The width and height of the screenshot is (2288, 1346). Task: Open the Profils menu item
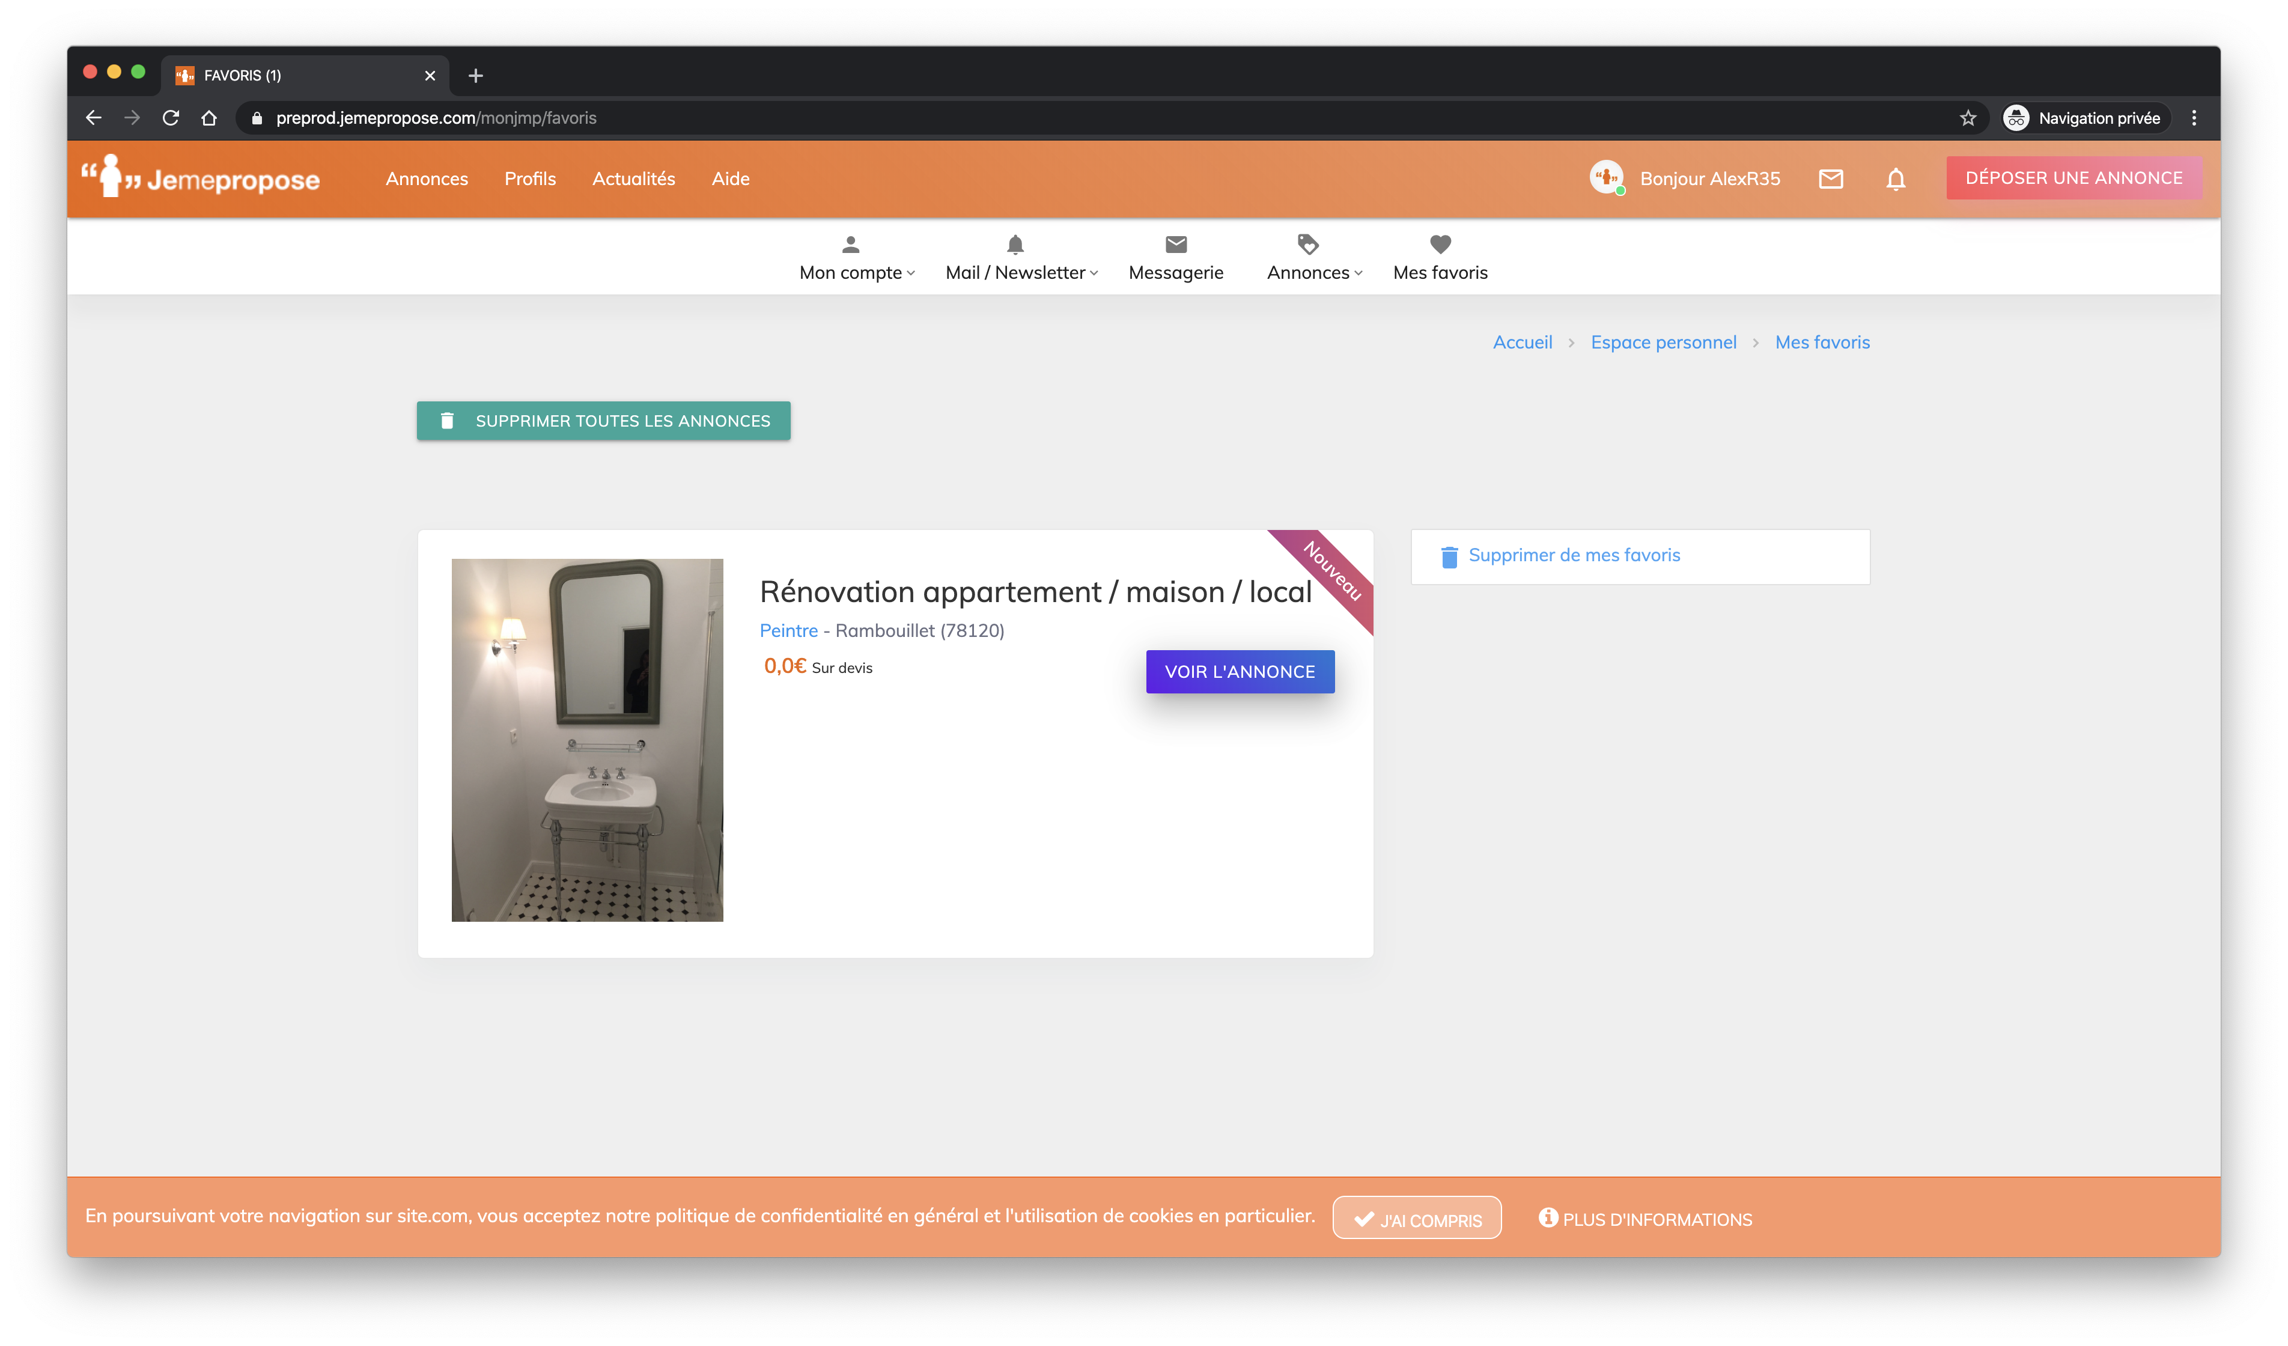(x=529, y=179)
